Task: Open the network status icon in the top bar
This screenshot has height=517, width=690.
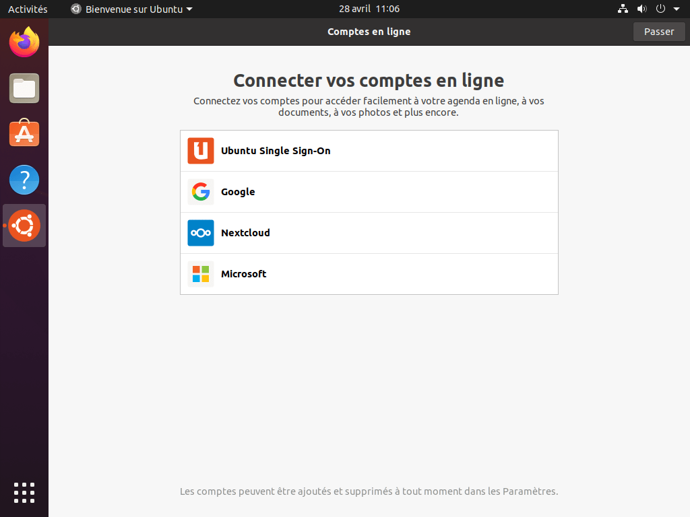Action: [623, 9]
